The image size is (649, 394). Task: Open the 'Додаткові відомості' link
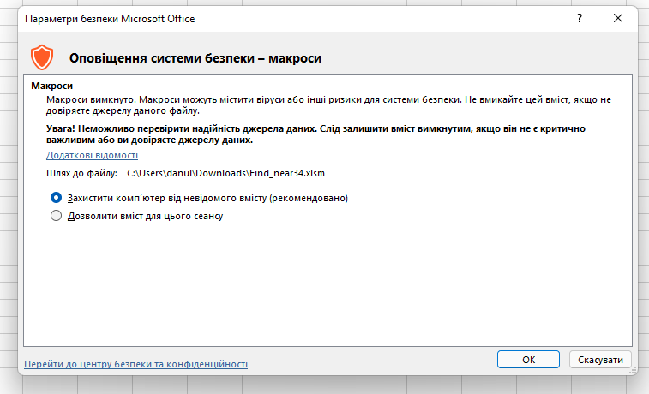coord(92,156)
